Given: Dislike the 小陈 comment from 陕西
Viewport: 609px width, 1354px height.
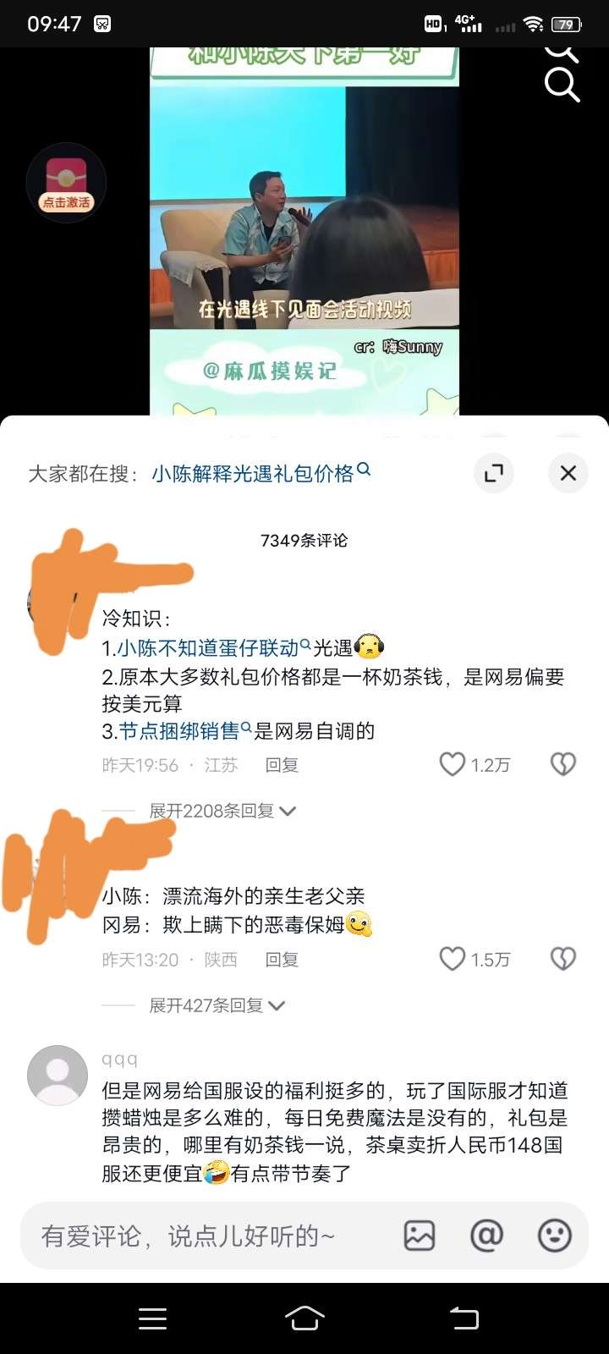Looking at the screenshot, I should coord(563,960).
